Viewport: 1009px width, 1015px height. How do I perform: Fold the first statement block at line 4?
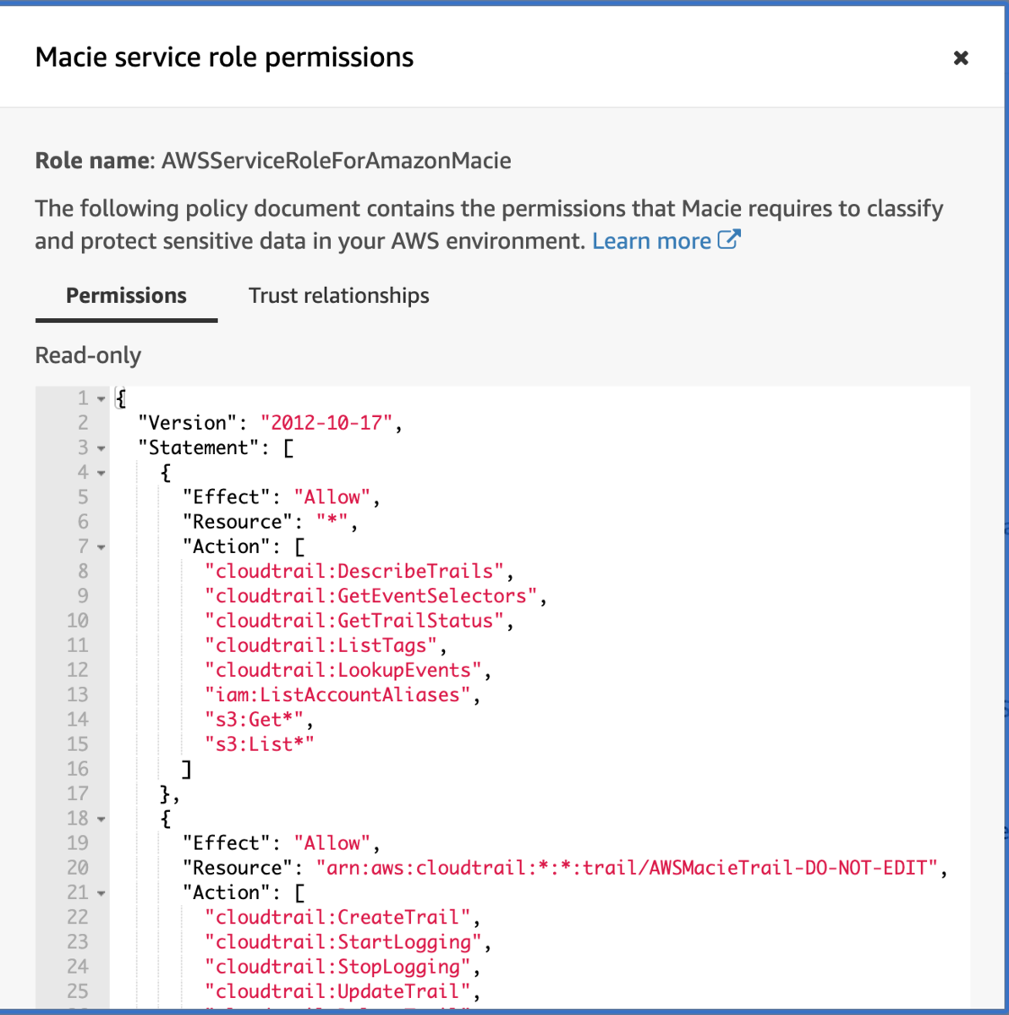click(x=101, y=473)
